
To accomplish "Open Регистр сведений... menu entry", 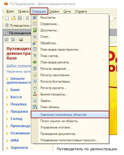I will 70,69.
